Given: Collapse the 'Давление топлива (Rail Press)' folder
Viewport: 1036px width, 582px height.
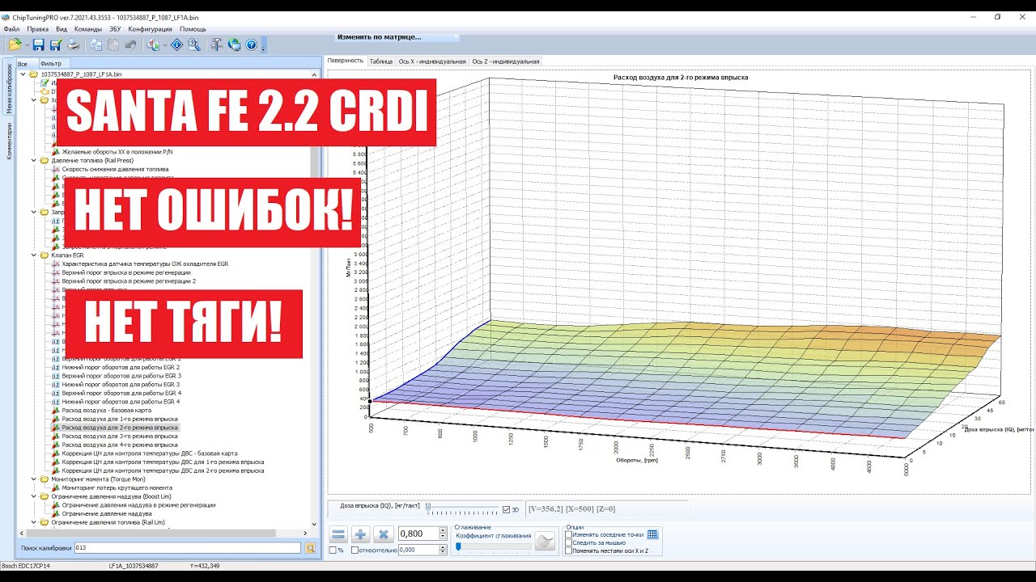Looking at the screenshot, I should (x=34, y=160).
